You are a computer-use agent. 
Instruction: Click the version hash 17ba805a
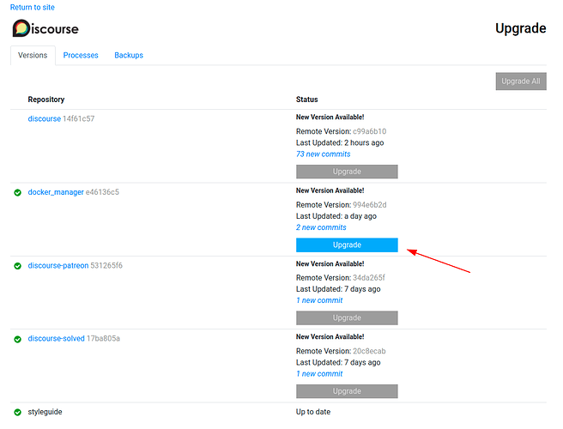(x=103, y=339)
